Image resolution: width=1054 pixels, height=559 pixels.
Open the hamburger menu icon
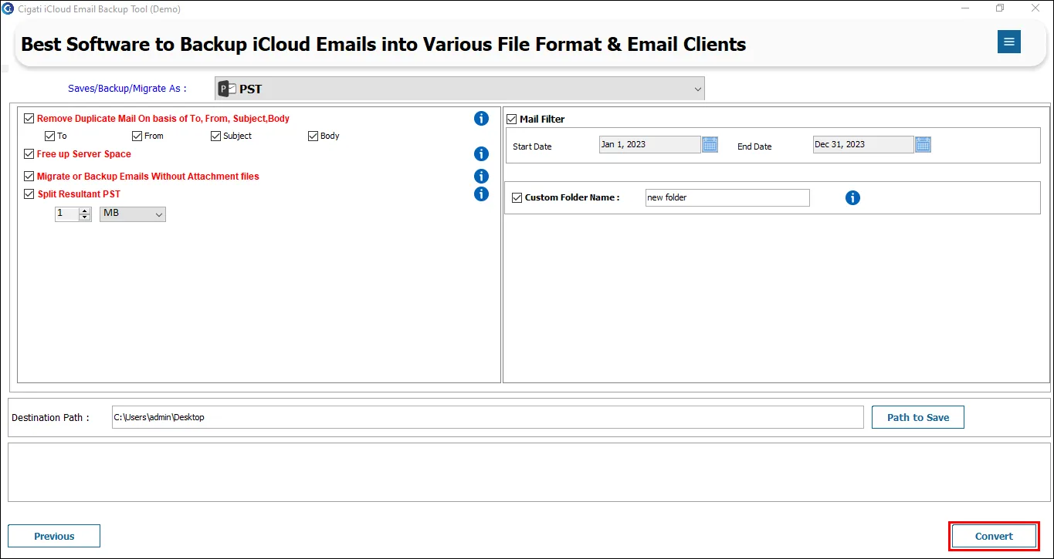[x=1008, y=42]
